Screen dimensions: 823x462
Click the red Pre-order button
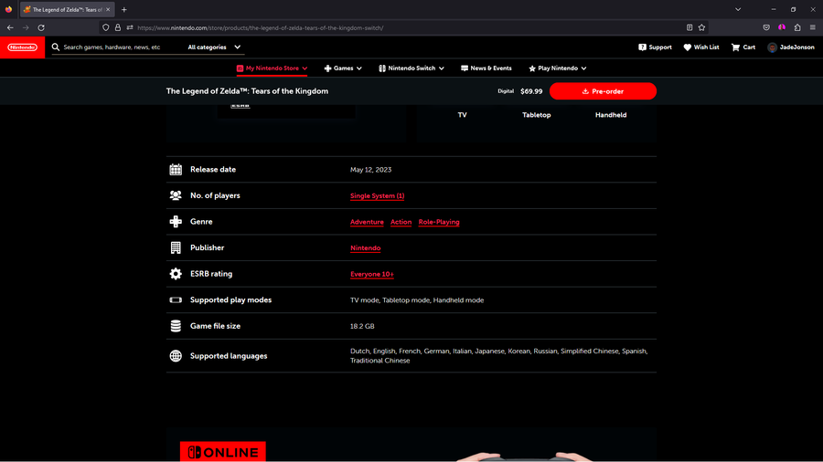click(603, 91)
